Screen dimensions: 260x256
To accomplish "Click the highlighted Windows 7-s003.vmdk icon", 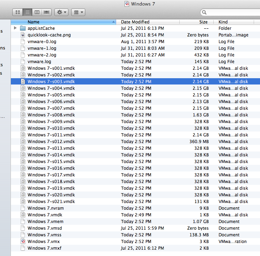I will tap(23, 81).
